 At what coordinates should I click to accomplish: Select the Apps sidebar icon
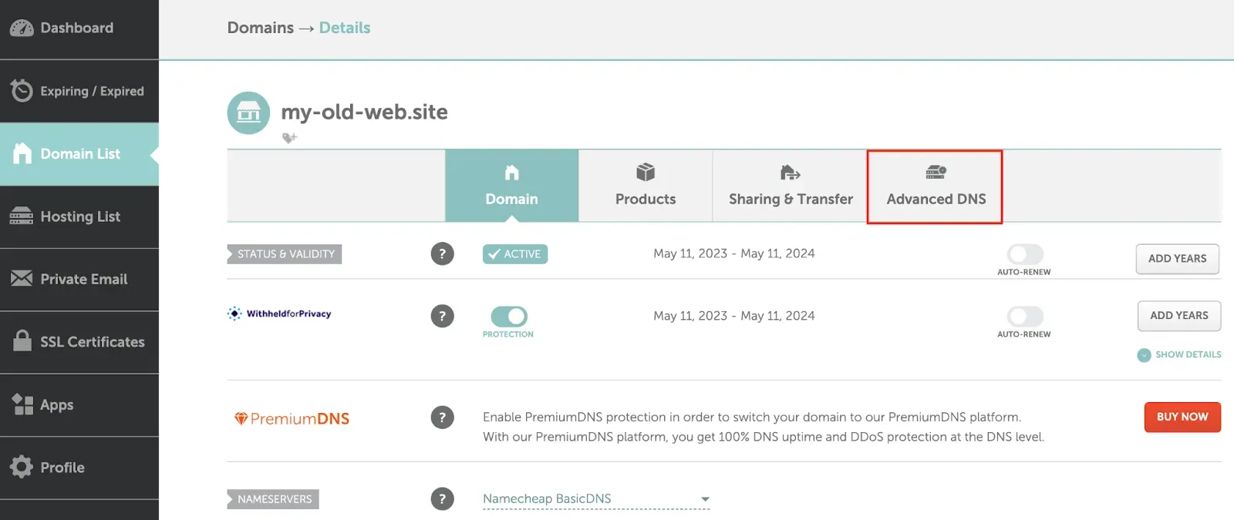[20, 404]
